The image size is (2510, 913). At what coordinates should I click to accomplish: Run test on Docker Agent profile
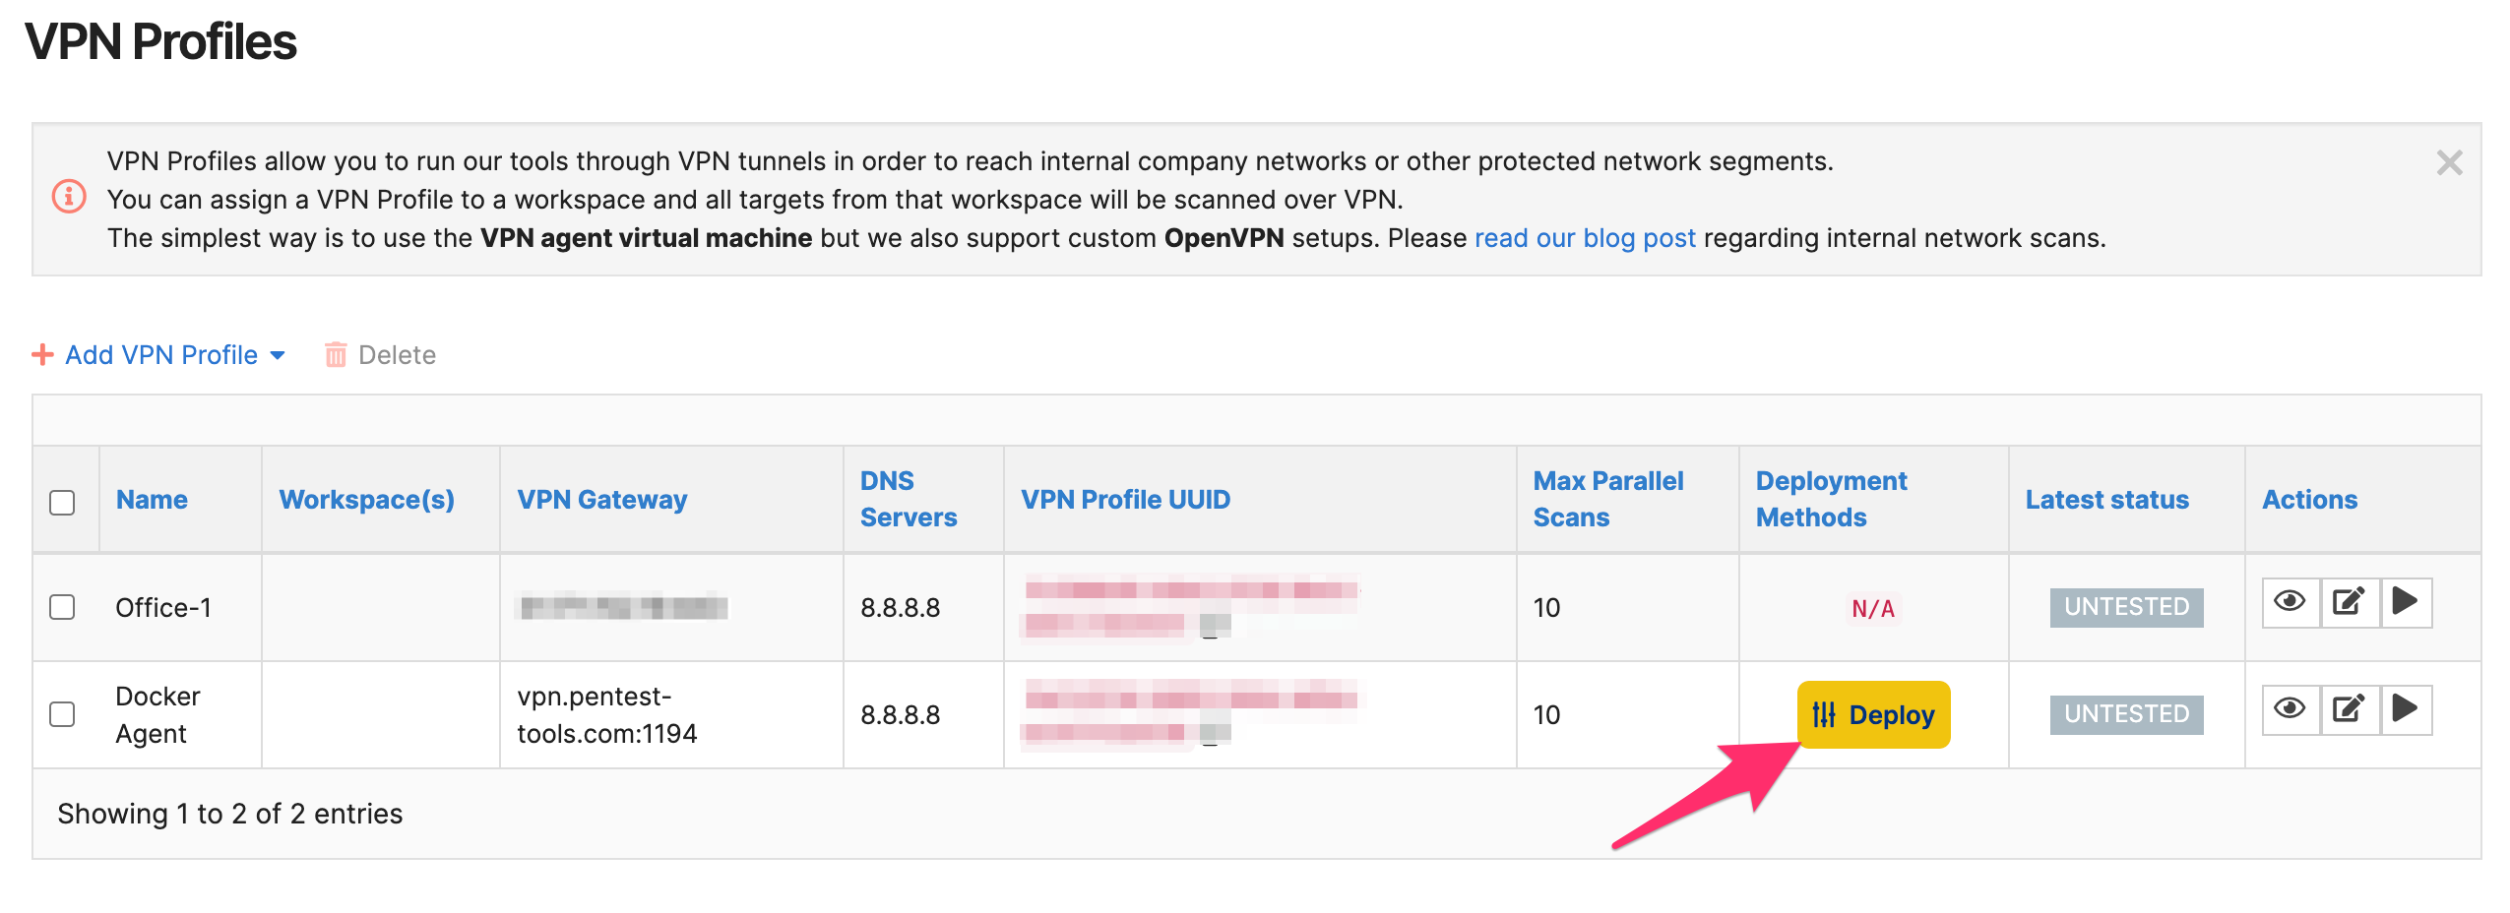point(2406,709)
